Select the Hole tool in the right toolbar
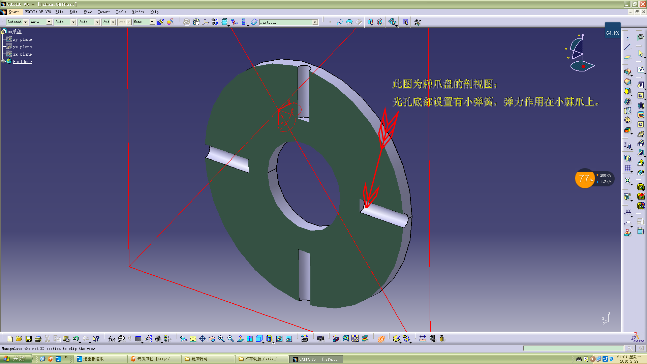This screenshot has height=364, width=647. point(641,124)
